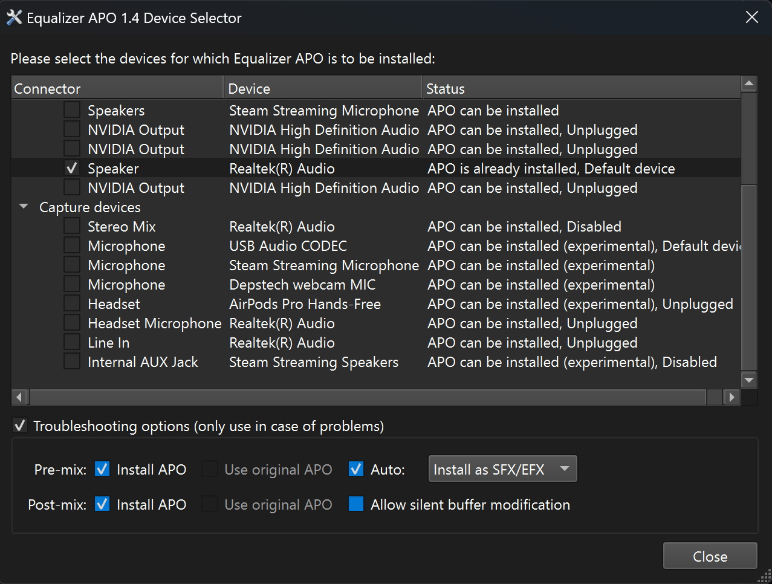
Task: Select the AirPods Pro Hands-Free Headset row
Action: pyautogui.click(x=305, y=304)
